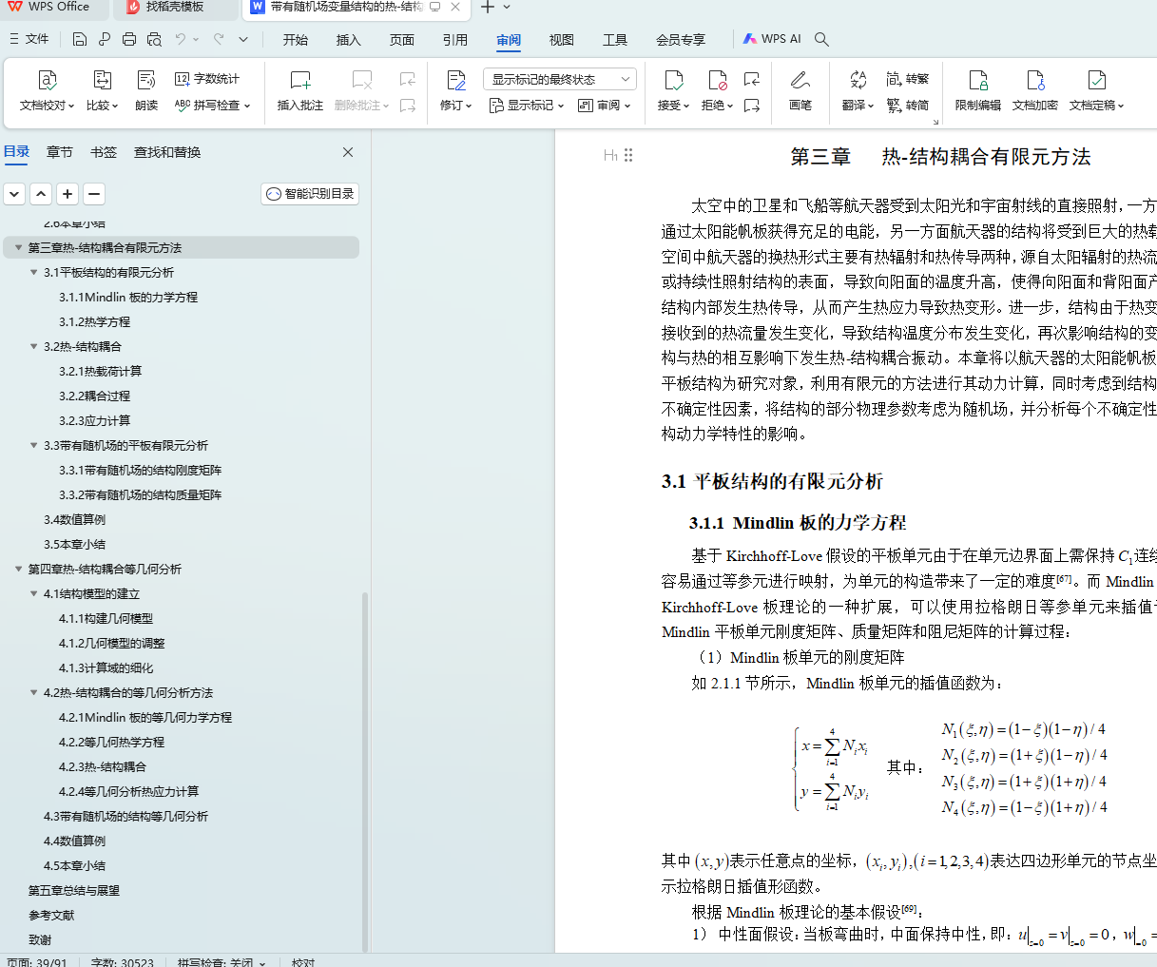
Task: Click the minus button in outline toolbar
Action: pos(94,194)
